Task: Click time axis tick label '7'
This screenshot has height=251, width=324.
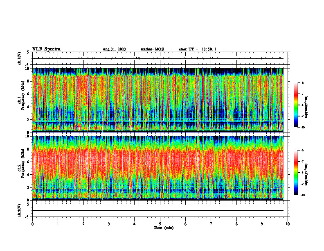Action: [211, 224]
